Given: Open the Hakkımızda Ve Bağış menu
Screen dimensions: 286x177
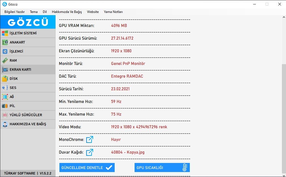Looking at the screenshot, I should (67, 12).
